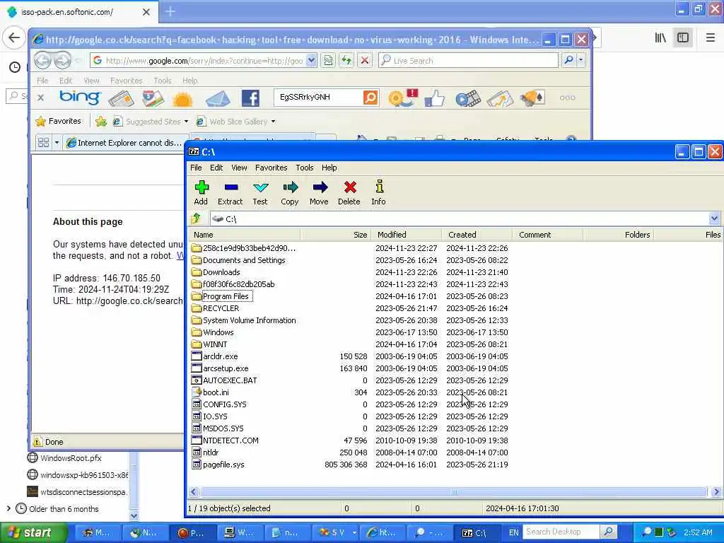The image size is (724, 543).
Task: Switch to the Internet Explorer cannot display tab
Action: (124, 143)
